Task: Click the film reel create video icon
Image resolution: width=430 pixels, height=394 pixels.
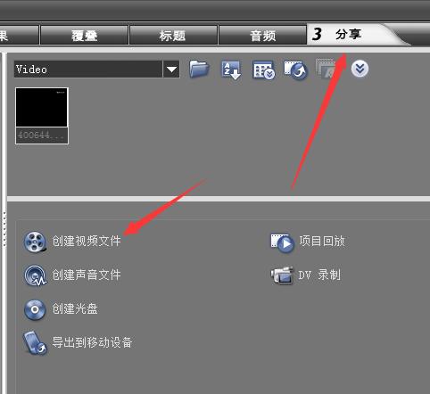Action: 35,242
